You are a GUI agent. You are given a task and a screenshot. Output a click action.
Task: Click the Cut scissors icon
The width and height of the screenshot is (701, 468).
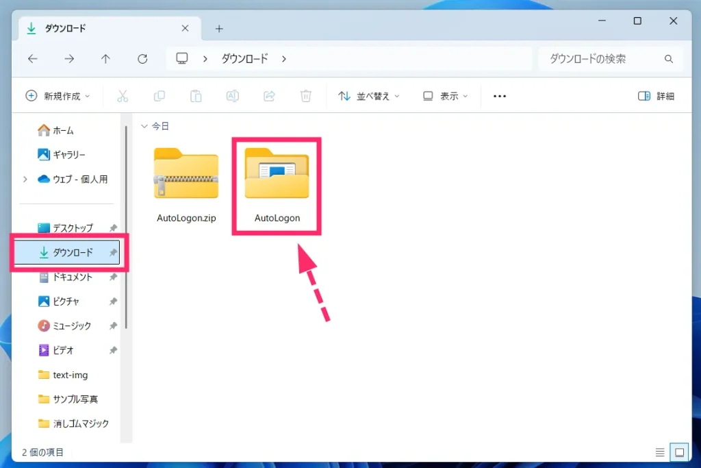[123, 96]
